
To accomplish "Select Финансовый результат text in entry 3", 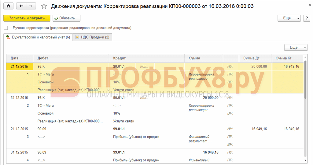I will point(200,139).
